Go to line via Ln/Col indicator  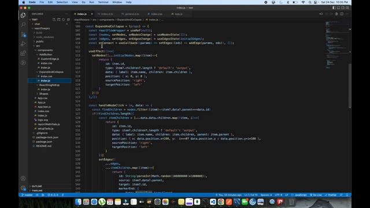[x=251, y=195]
